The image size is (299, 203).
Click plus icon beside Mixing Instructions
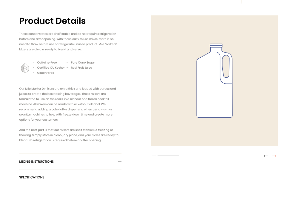click(x=120, y=161)
